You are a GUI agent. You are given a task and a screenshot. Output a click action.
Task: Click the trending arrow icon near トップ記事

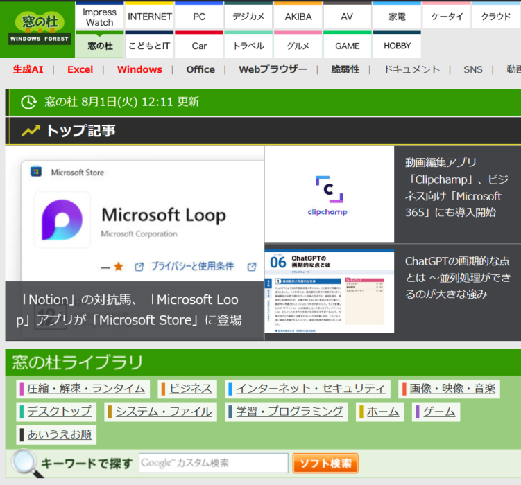click(x=31, y=131)
